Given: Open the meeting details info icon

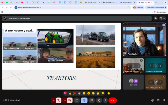Looking at the screenshot, I should click(x=153, y=100).
